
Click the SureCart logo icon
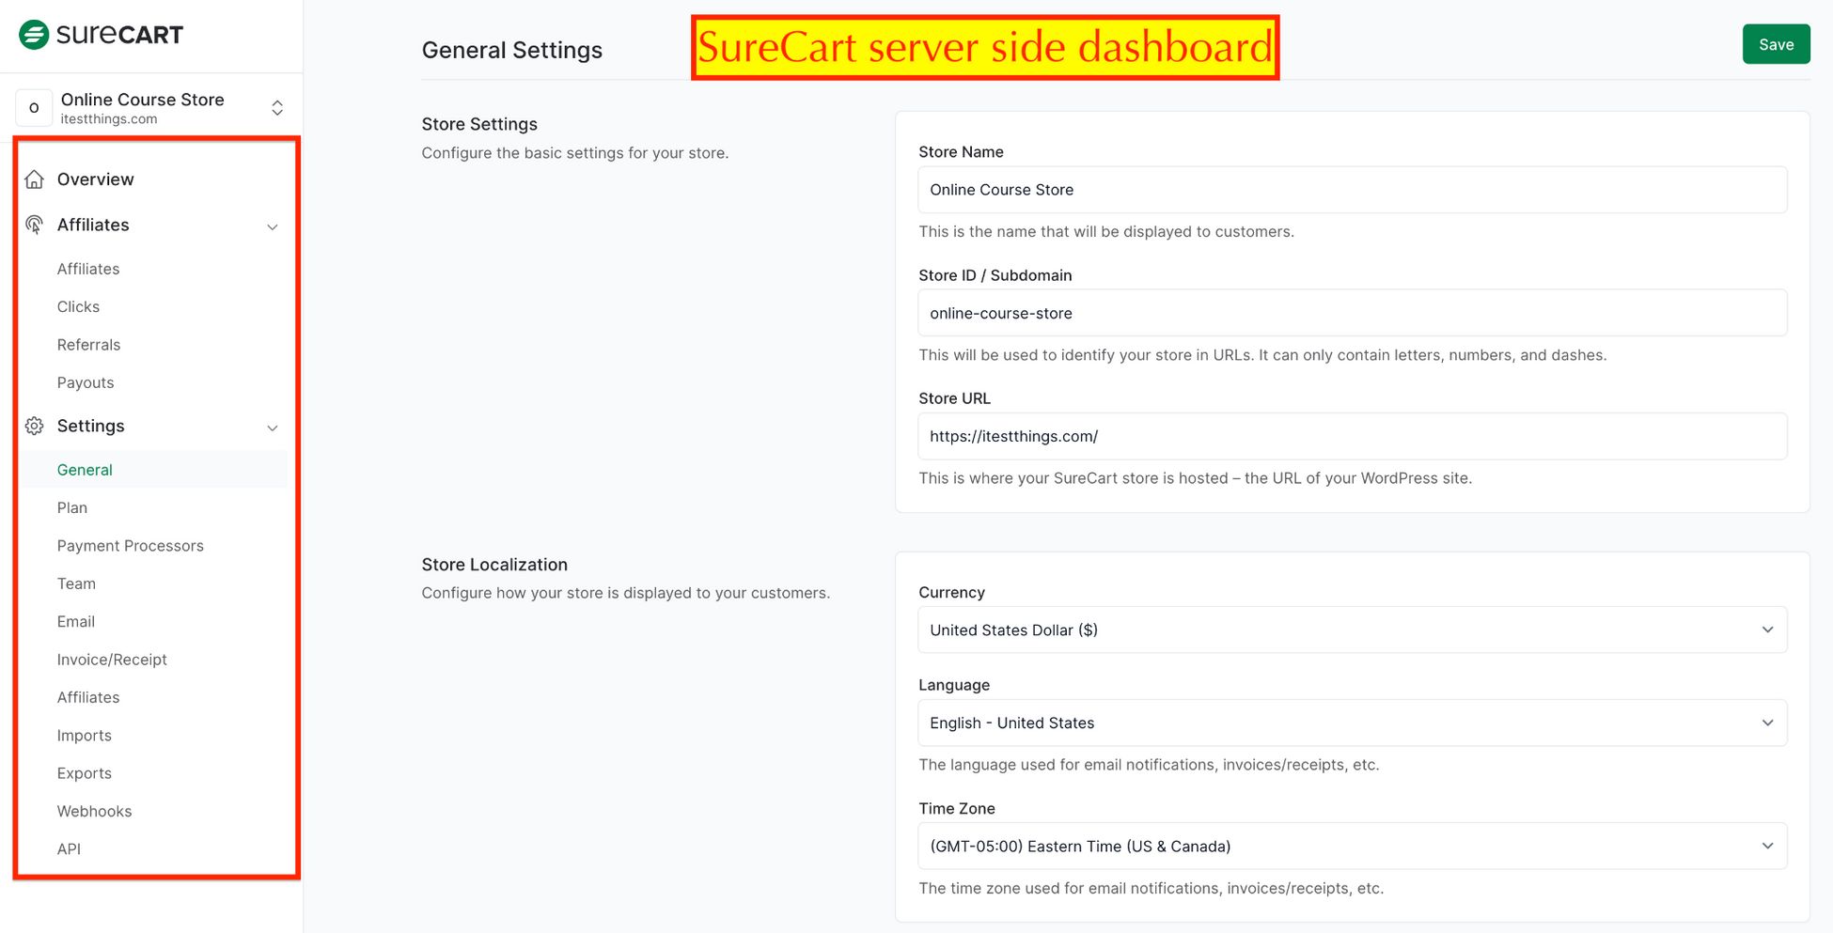point(34,35)
